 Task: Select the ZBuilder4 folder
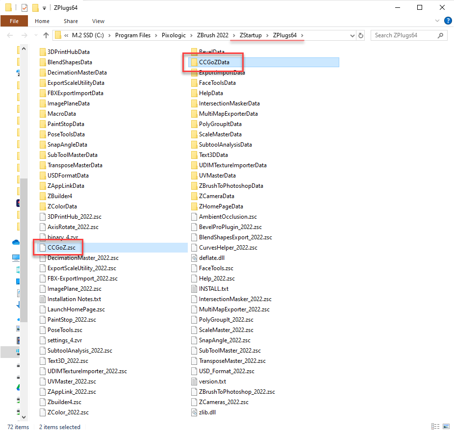tap(56, 196)
